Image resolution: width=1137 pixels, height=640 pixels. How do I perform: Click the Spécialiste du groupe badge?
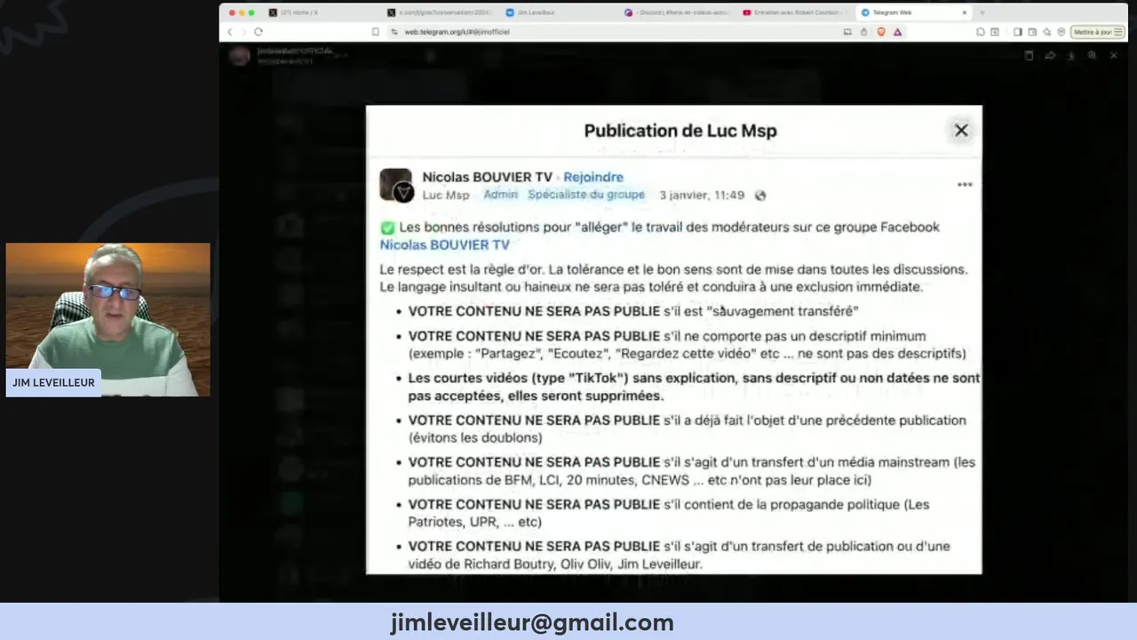click(586, 195)
